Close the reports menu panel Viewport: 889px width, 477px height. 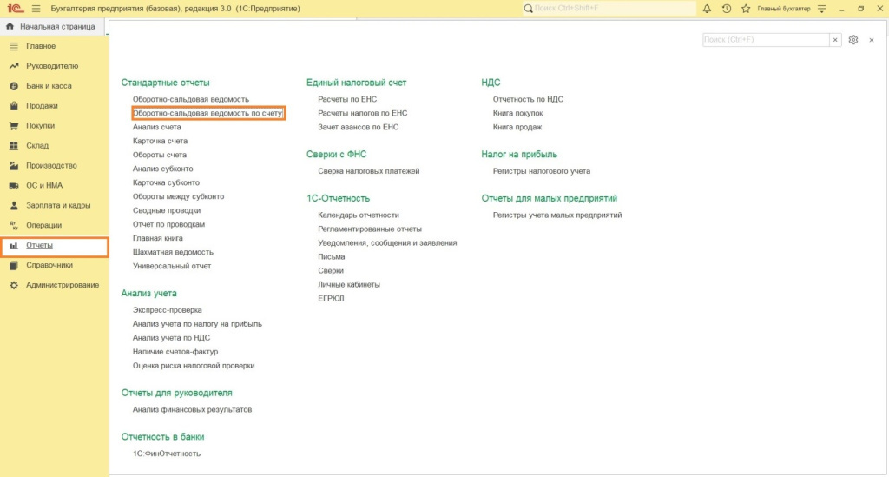[872, 40]
